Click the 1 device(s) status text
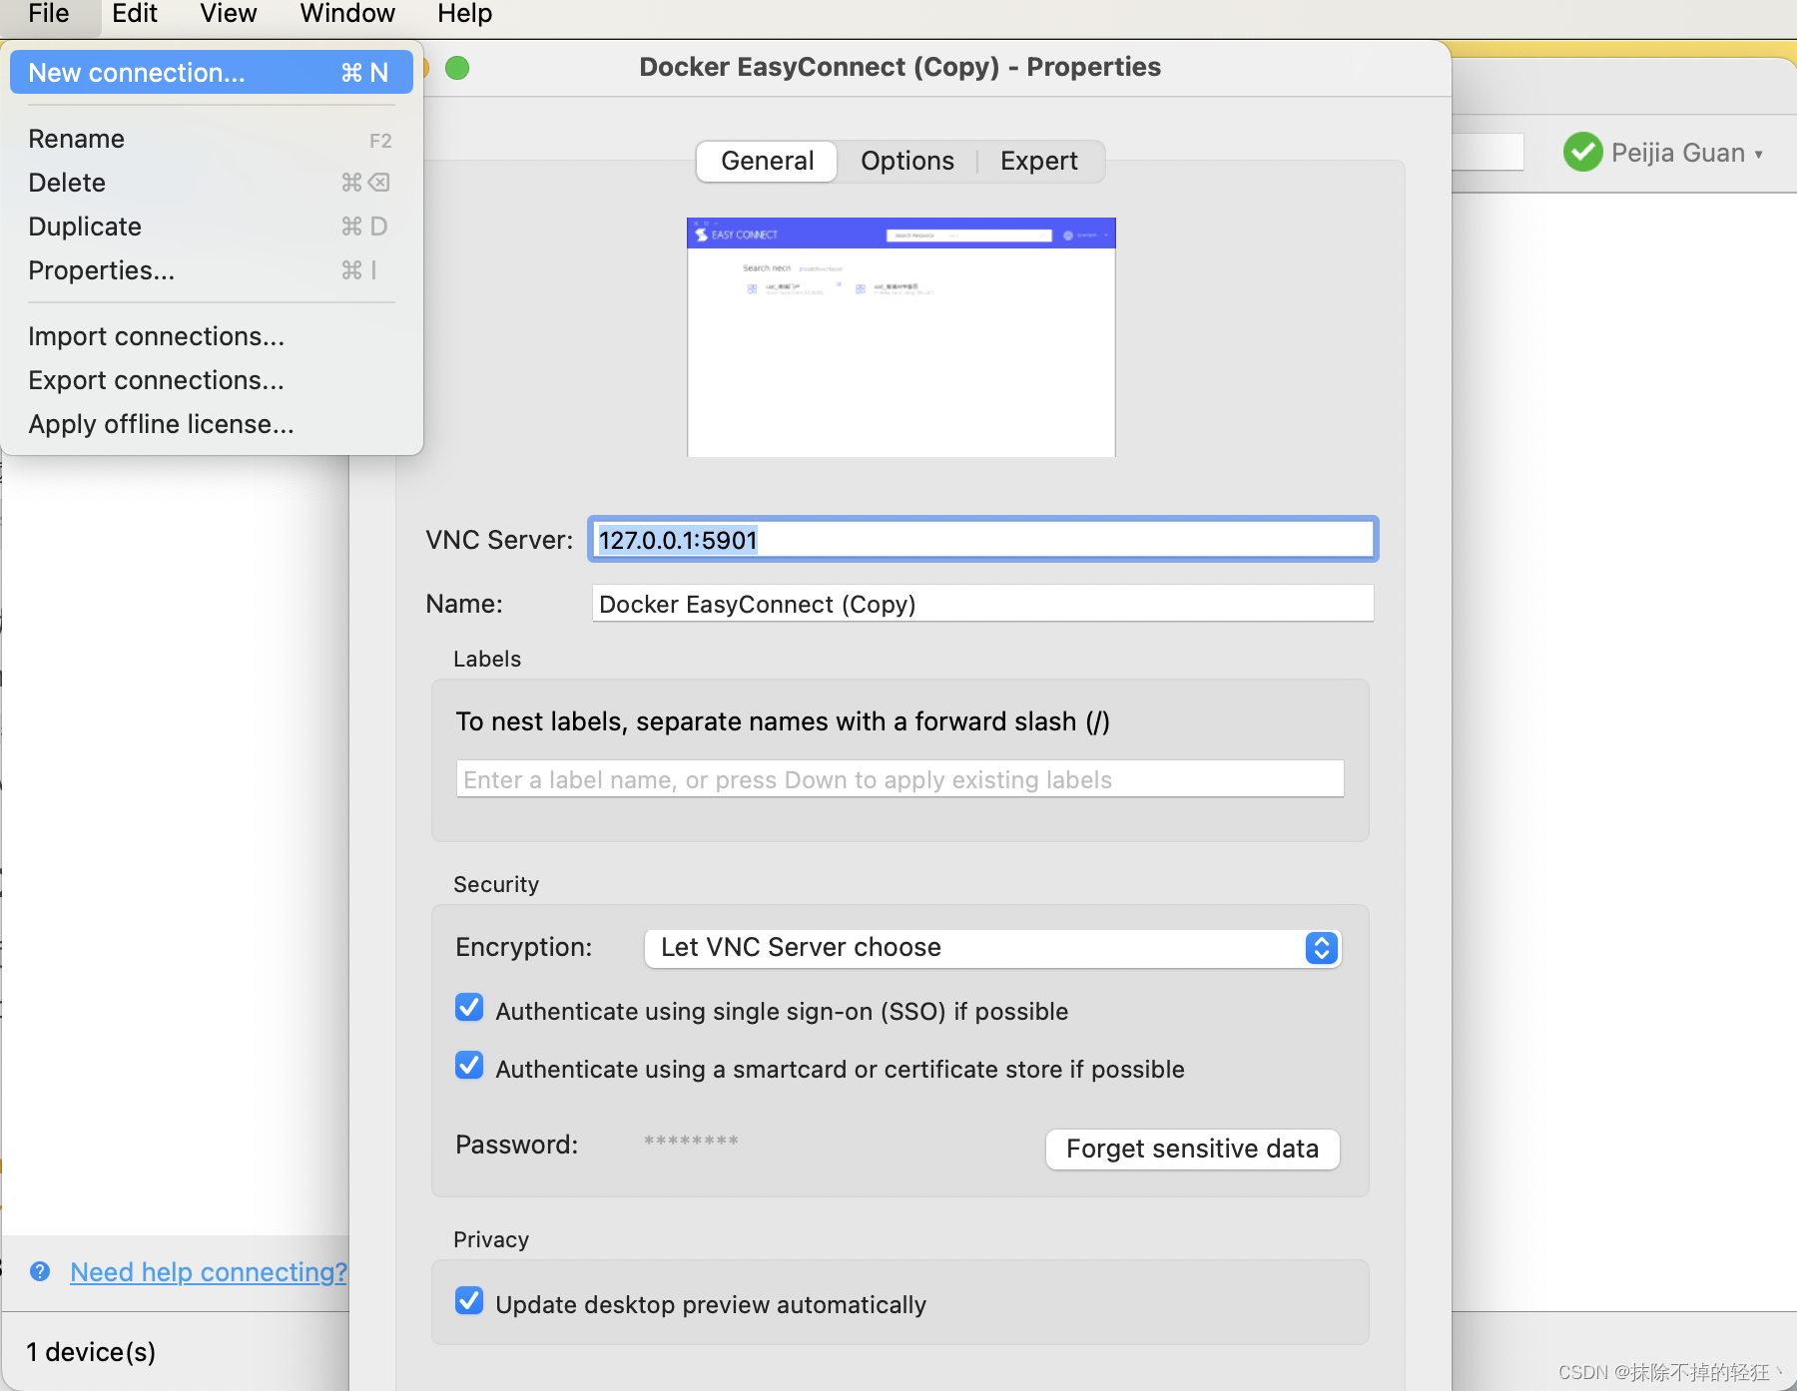Viewport: 1797px width, 1391px height. coord(91,1352)
